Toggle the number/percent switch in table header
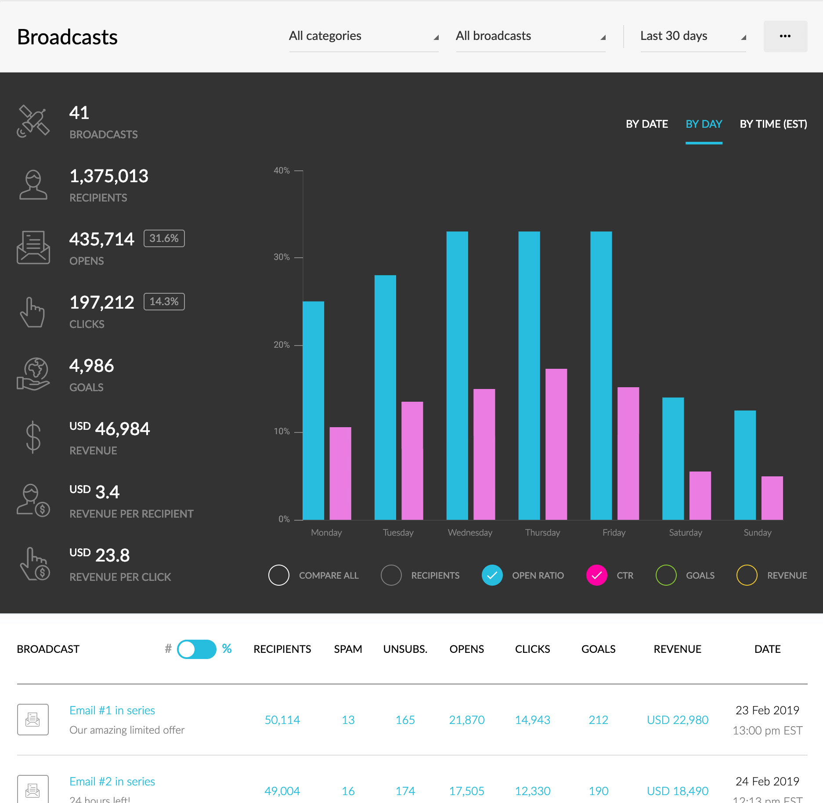 pos(196,649)
